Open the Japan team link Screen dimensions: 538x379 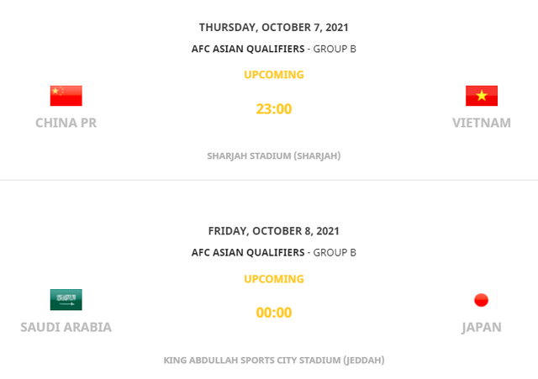(x=482, y=327)
